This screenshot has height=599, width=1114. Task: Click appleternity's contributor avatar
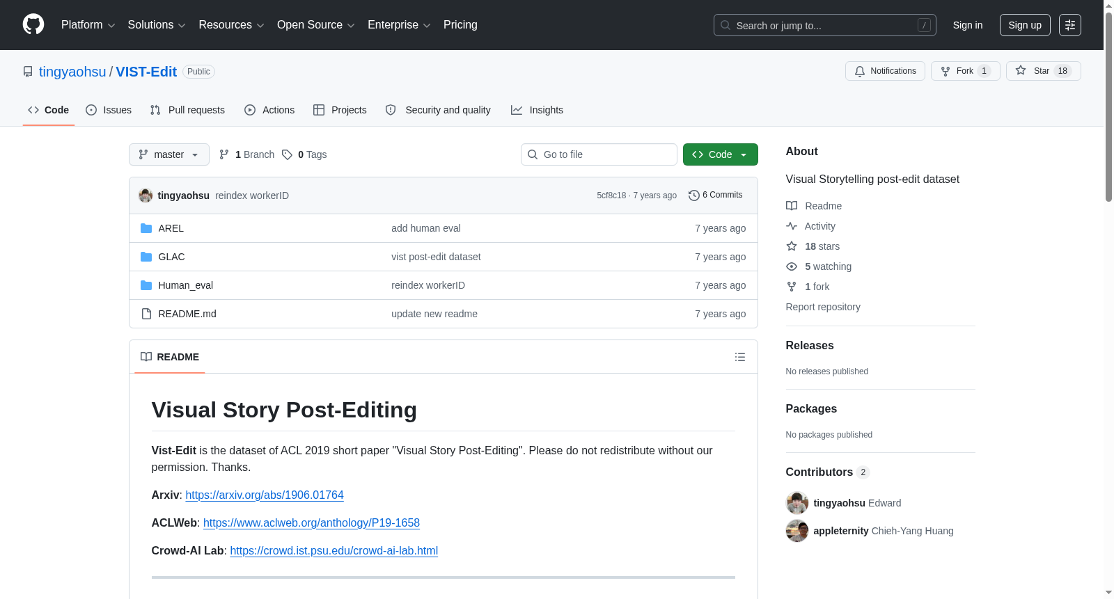click(797, 531)
